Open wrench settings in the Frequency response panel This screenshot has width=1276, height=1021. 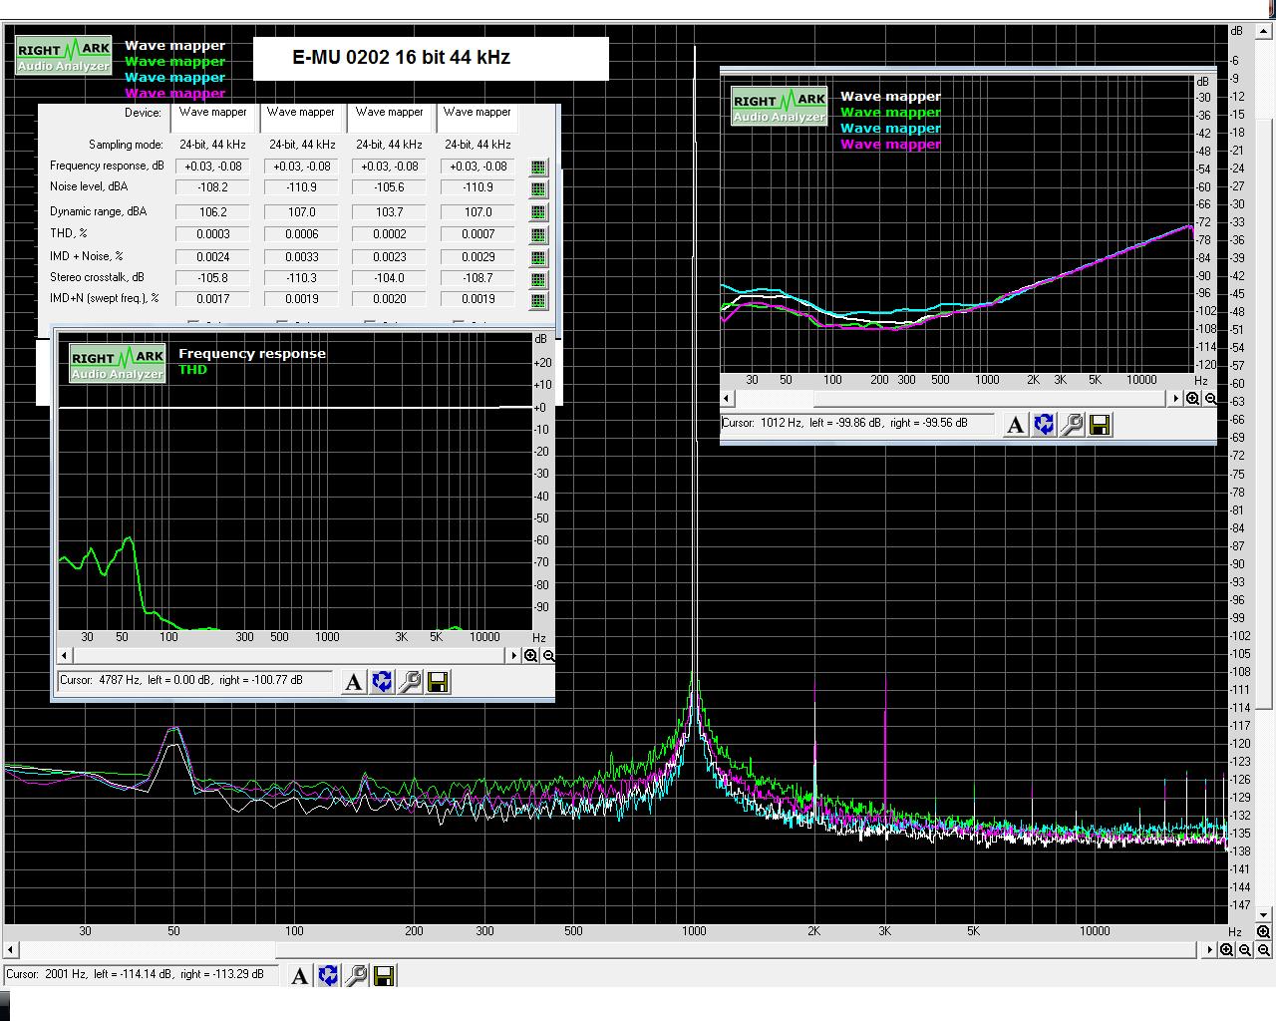click(x=410, y=682)
